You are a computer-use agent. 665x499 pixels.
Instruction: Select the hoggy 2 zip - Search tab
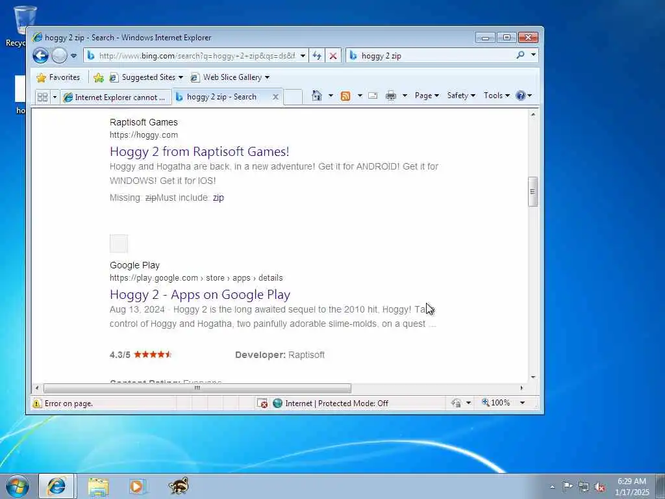(221, 97)
